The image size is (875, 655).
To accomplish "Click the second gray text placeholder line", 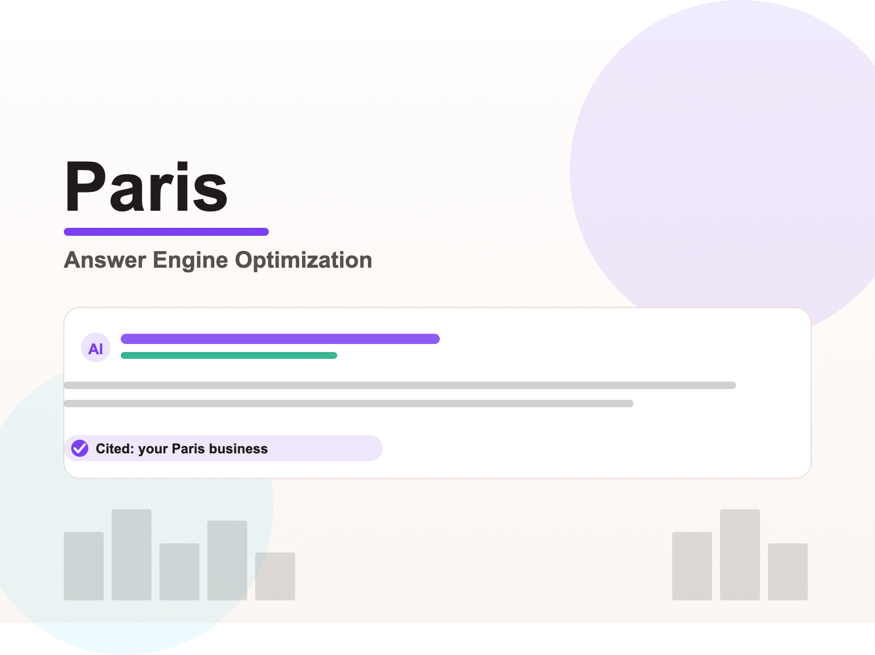I will pos(349,403).
